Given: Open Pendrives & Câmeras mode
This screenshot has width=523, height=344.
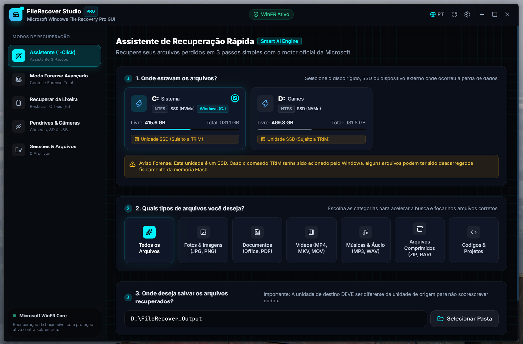Looking at the screenshot, I should pos(54,126).
